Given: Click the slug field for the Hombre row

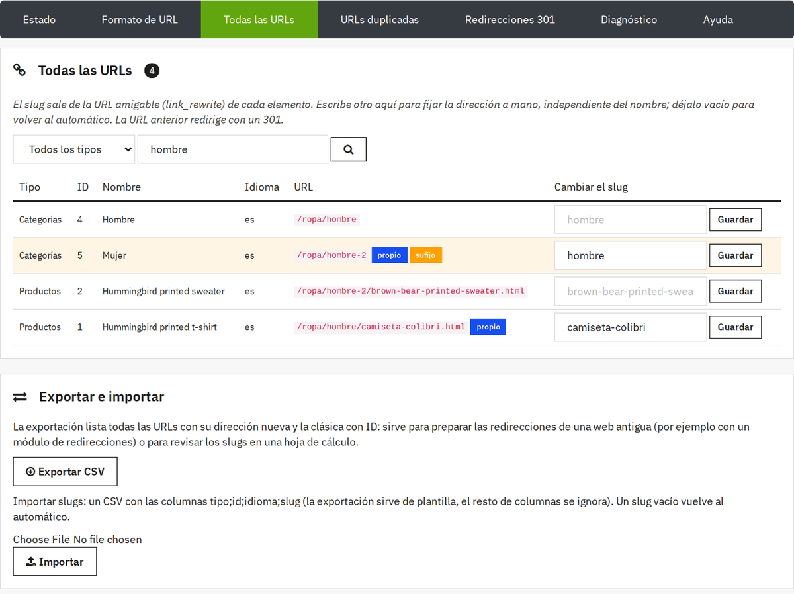Looking at the screenshot, I should (x=631, y=220).
